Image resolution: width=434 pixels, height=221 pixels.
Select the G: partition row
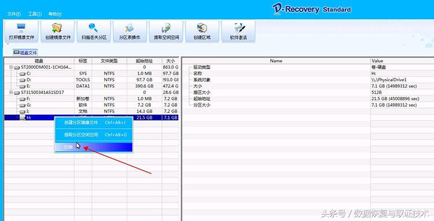[91, 105]
